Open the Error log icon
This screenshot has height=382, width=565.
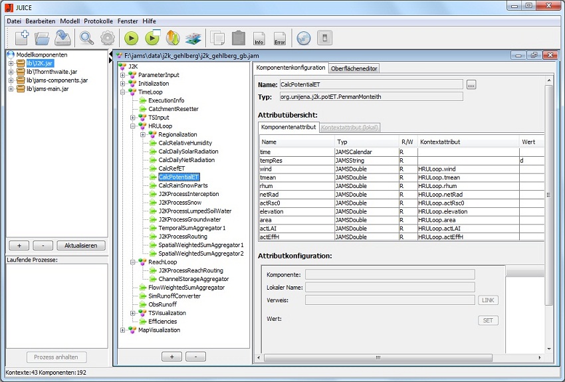(280, 39)
